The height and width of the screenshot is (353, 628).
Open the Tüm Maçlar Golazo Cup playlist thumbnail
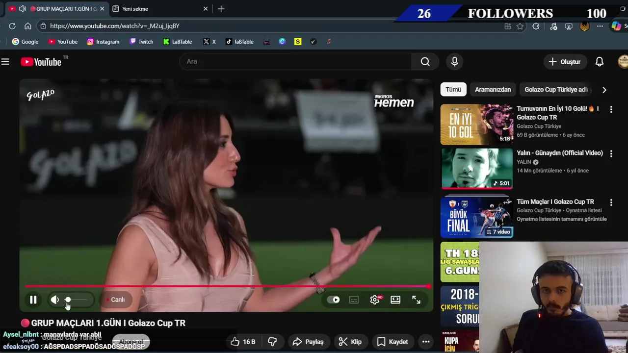477,217
